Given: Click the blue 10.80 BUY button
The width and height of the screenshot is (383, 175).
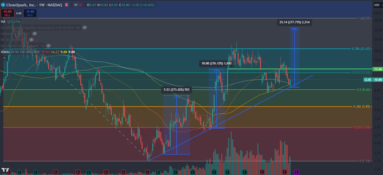Looking at the screenshot, I should [30, 13].
